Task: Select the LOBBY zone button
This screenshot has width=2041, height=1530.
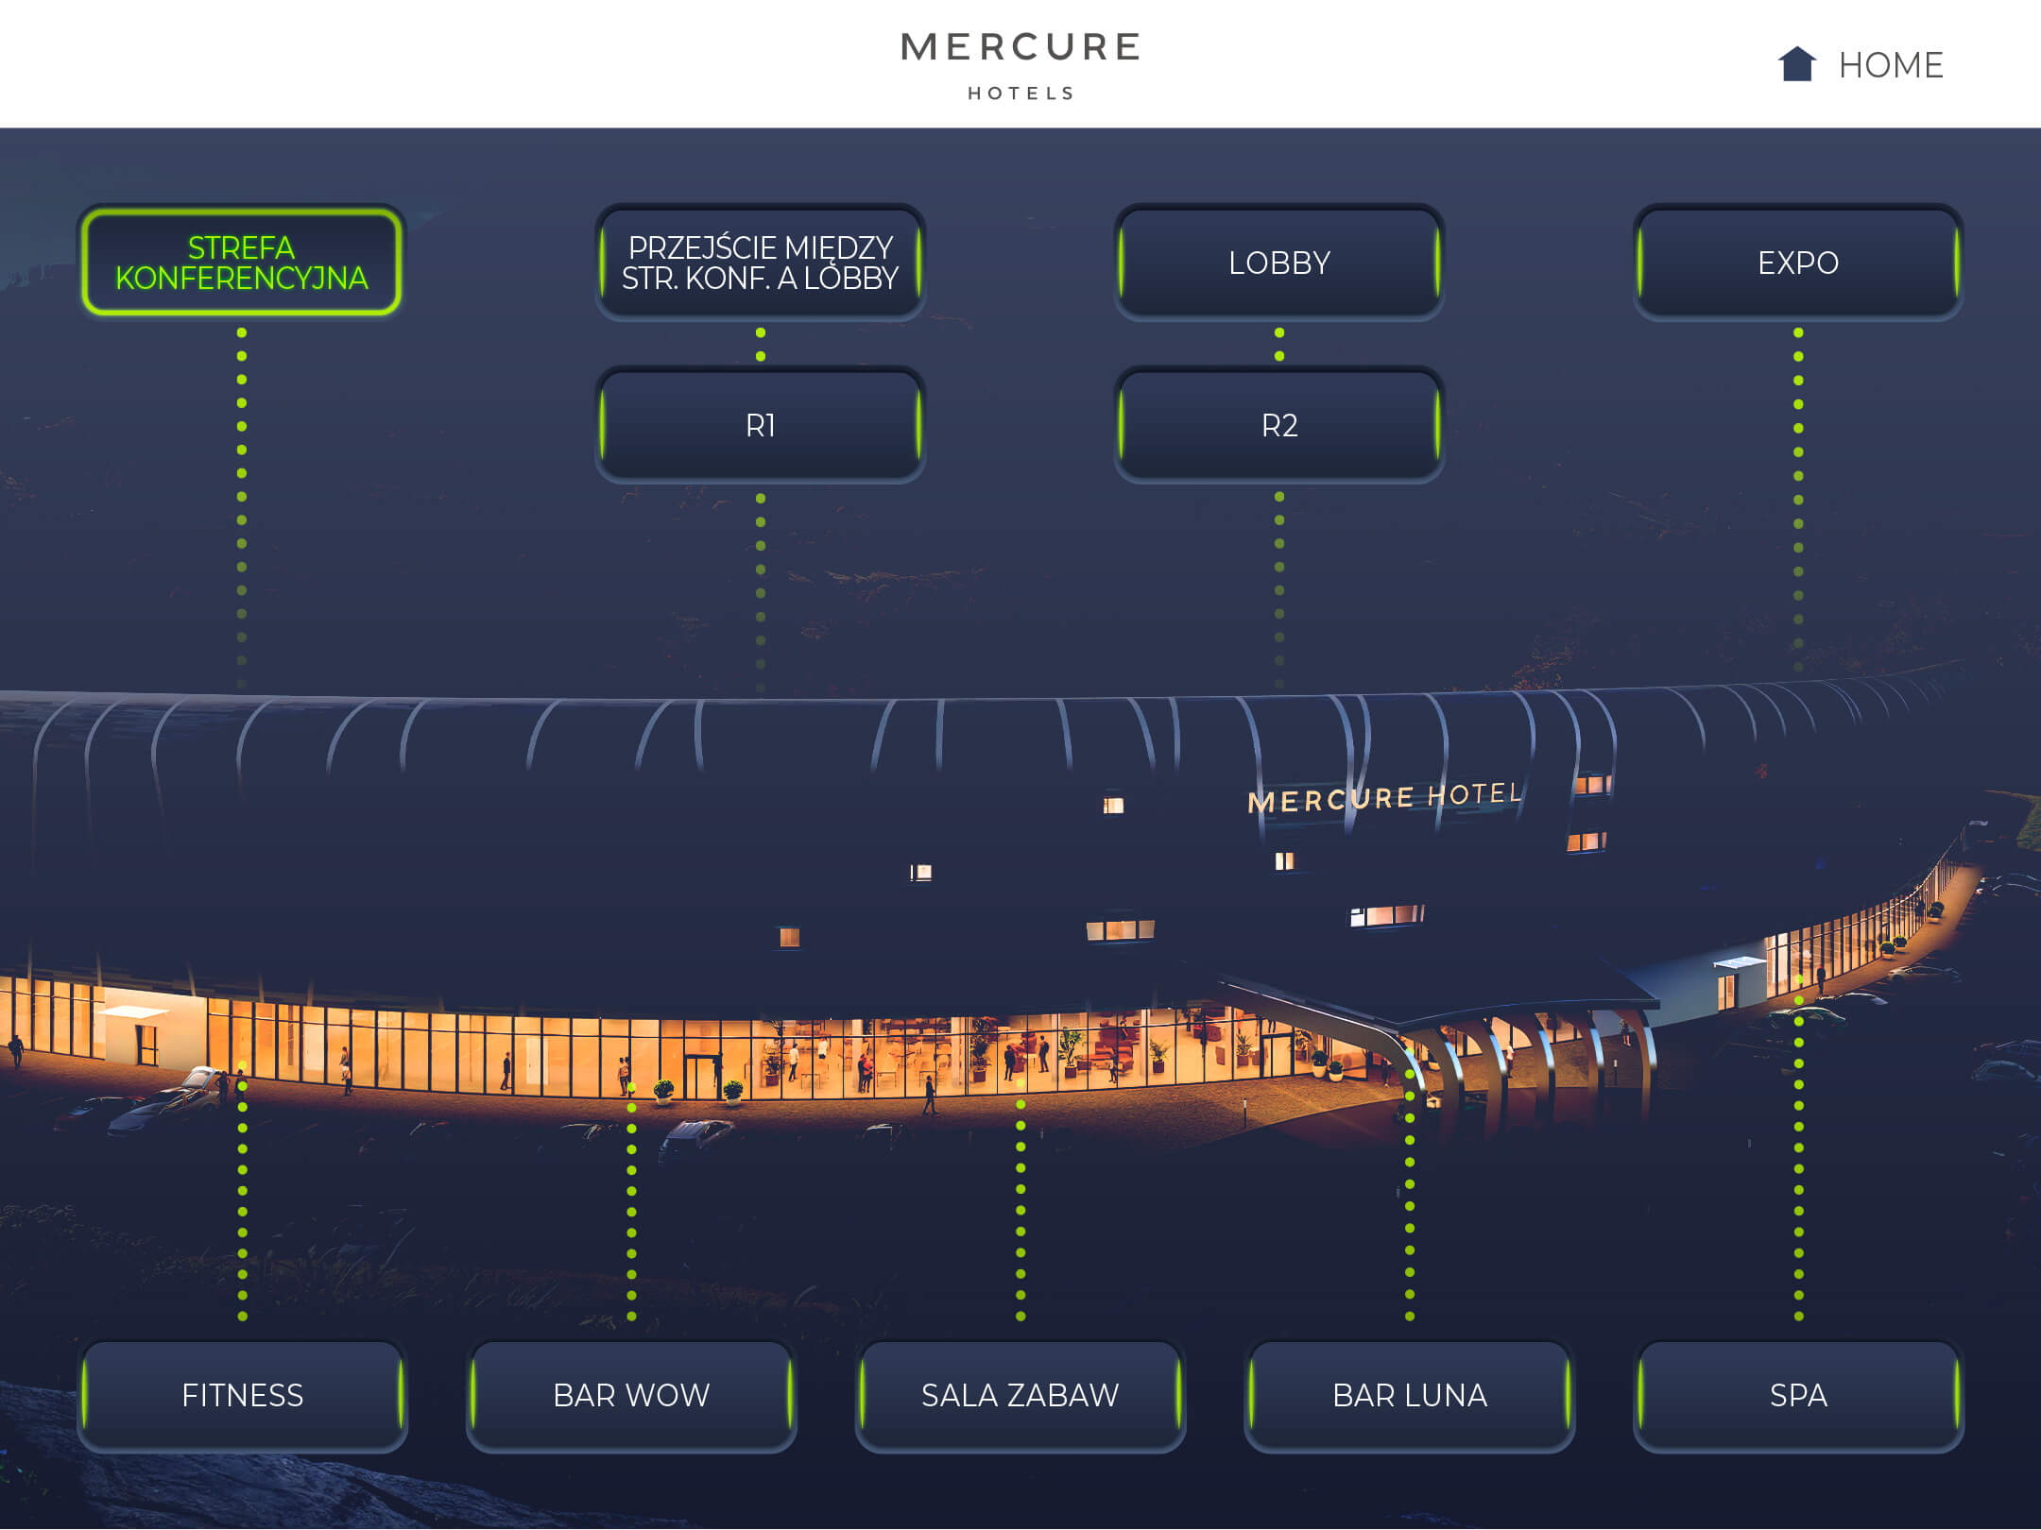Action: tap(1278, 263)
